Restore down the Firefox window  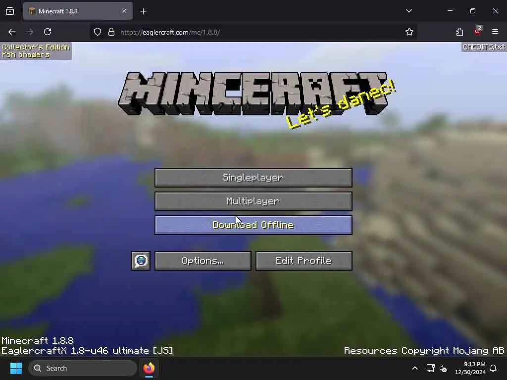tap(473, 11)
